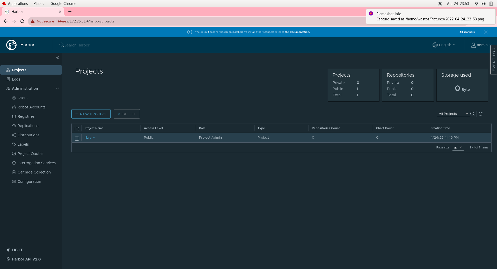Image resolution: width=497 pixels, height=269 pixels.
Task: Open the All scanners link
Action: coord(467,32)
